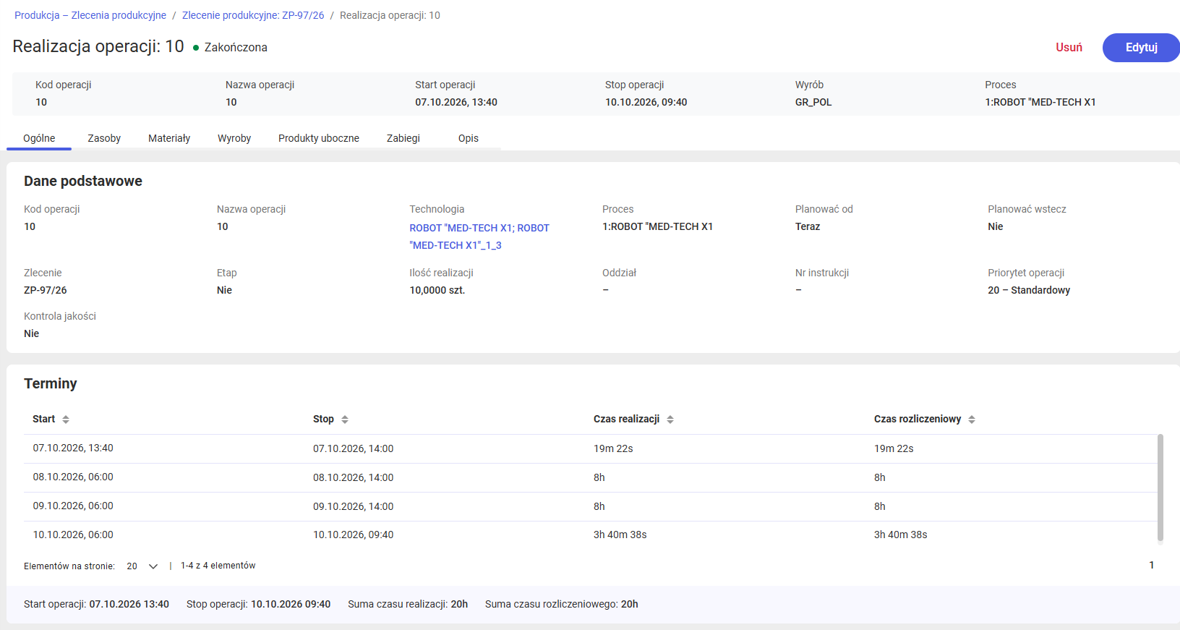Delete the operation with Usuń
1180x630 pixels.
(x=1069, y=48)
